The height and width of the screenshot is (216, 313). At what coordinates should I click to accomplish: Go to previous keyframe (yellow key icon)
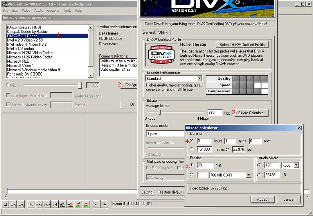(63, 204)
